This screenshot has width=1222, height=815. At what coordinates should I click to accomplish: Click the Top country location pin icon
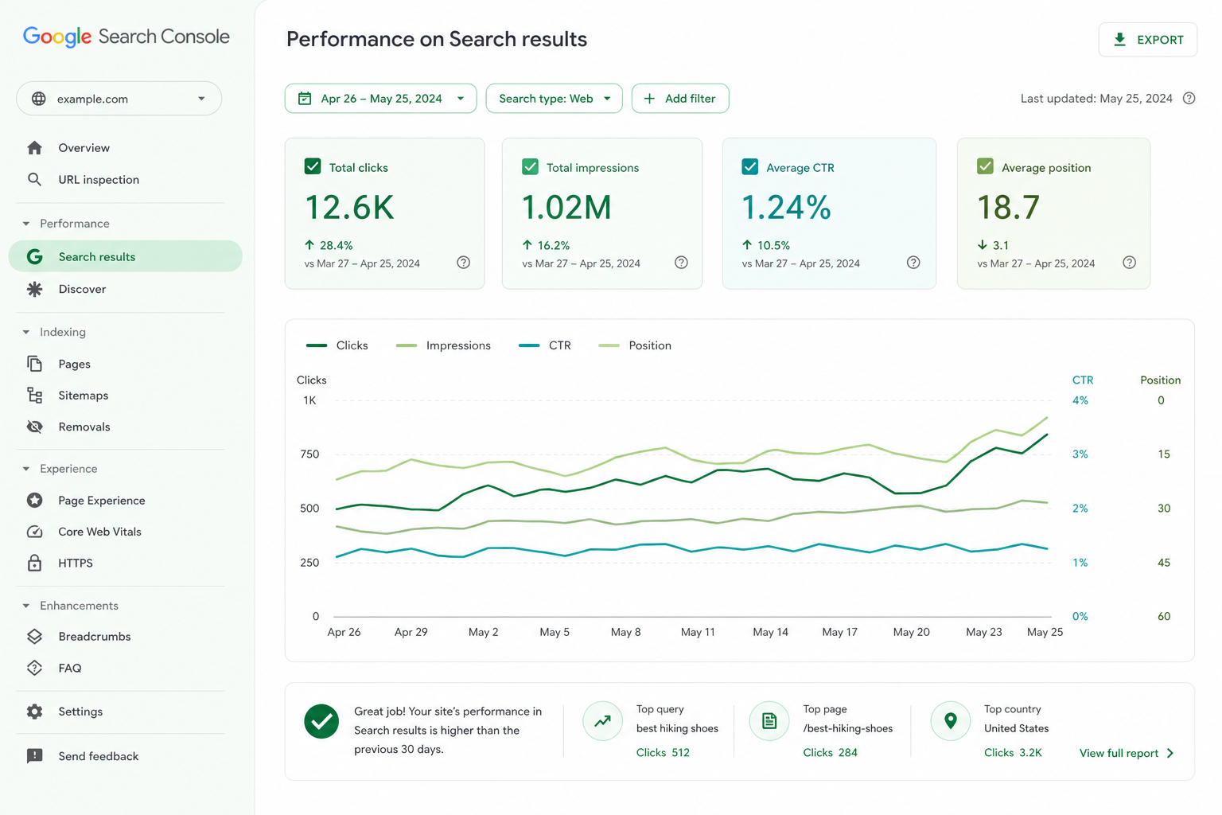tap(950, 721)
